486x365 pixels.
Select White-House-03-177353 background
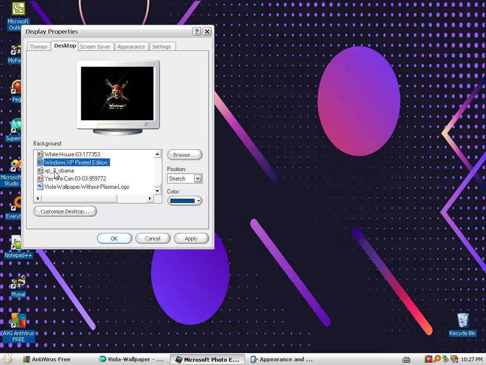72,154
